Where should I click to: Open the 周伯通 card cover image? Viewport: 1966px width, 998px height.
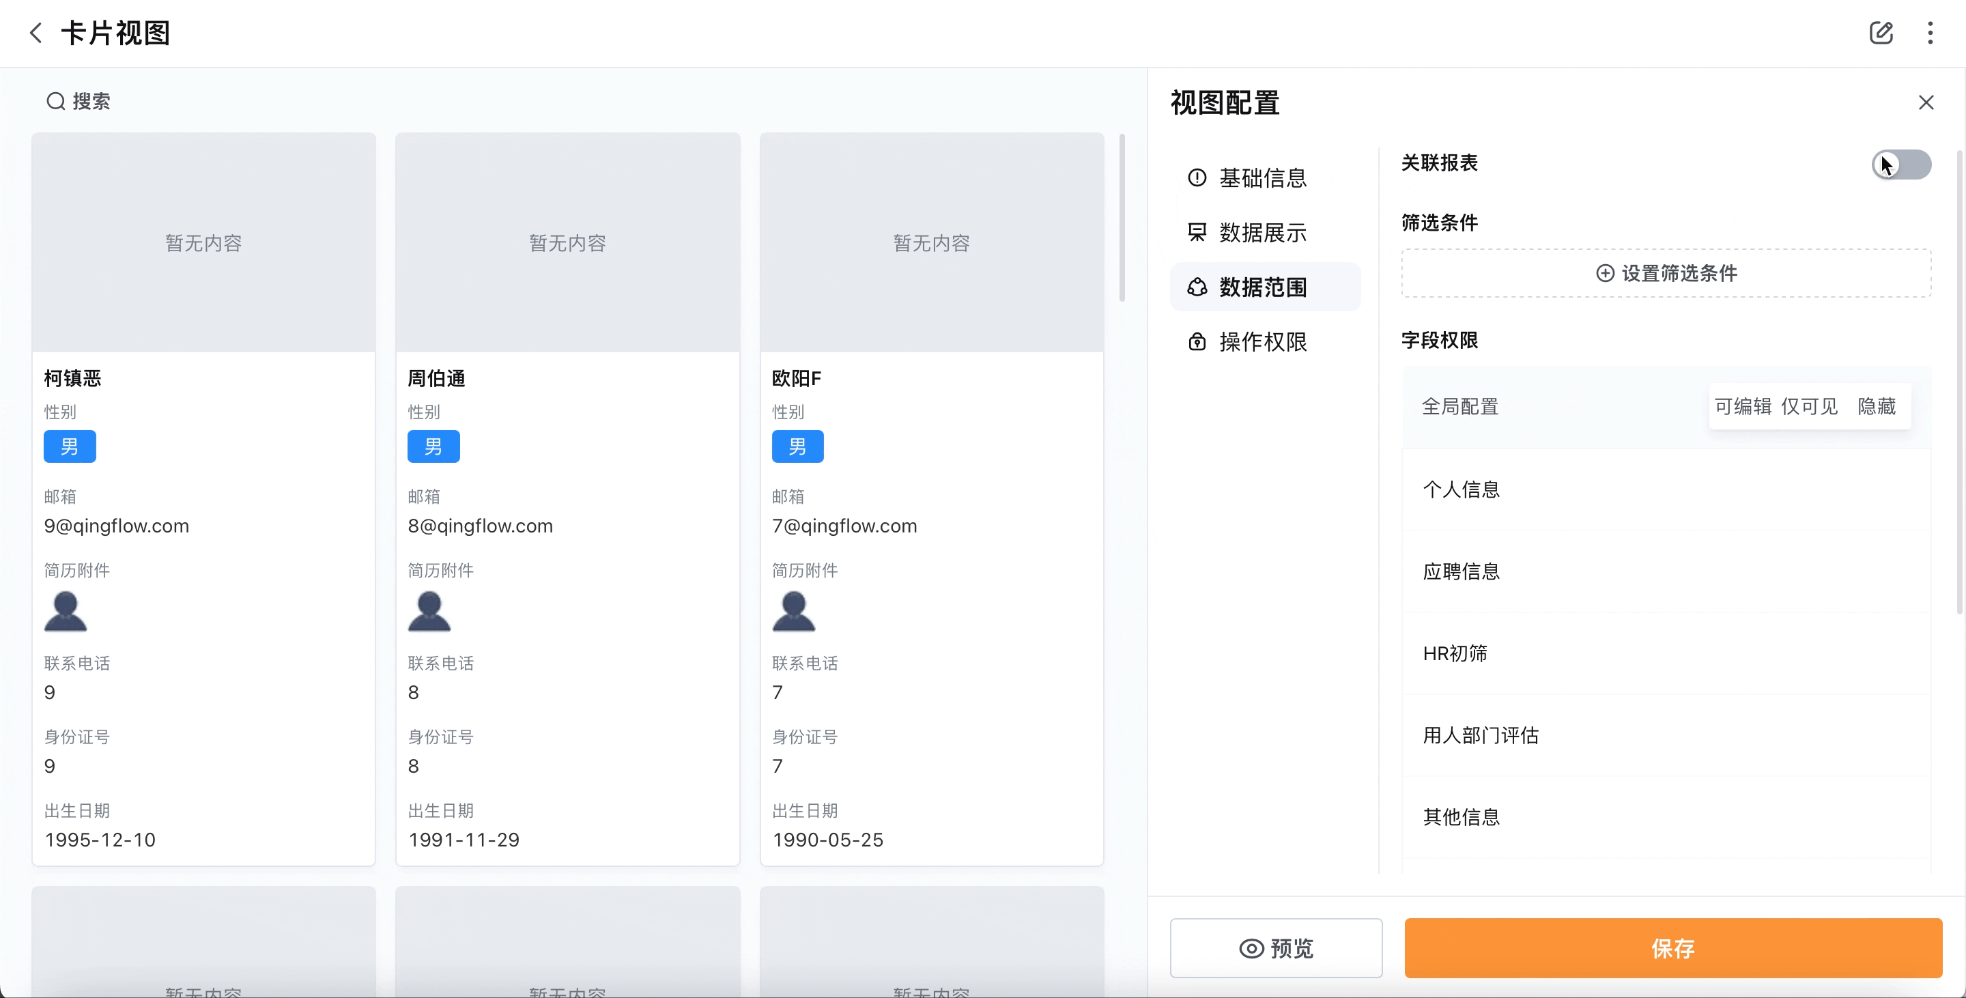(x=568, y=242)
